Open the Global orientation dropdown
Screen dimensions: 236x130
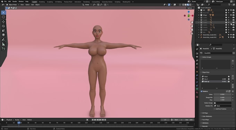pos(87,5)
